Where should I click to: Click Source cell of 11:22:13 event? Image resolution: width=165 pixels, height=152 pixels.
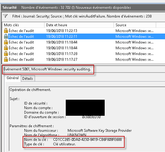coord(135,31)
